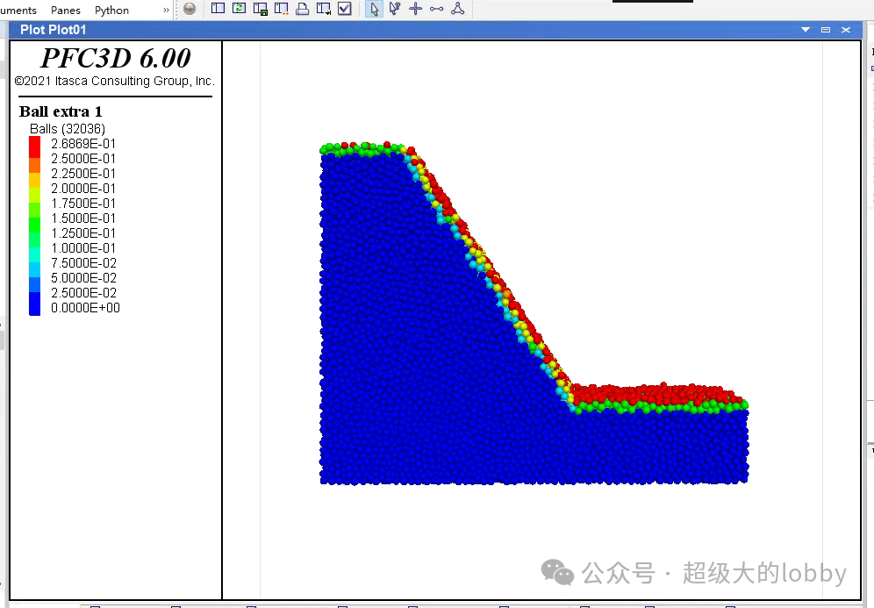Open the Plot Plot01 pane dropdown arrow
The height and width of the screenshot is (608, 874).
806,30
